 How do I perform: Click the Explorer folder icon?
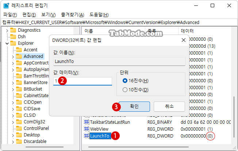13,43
